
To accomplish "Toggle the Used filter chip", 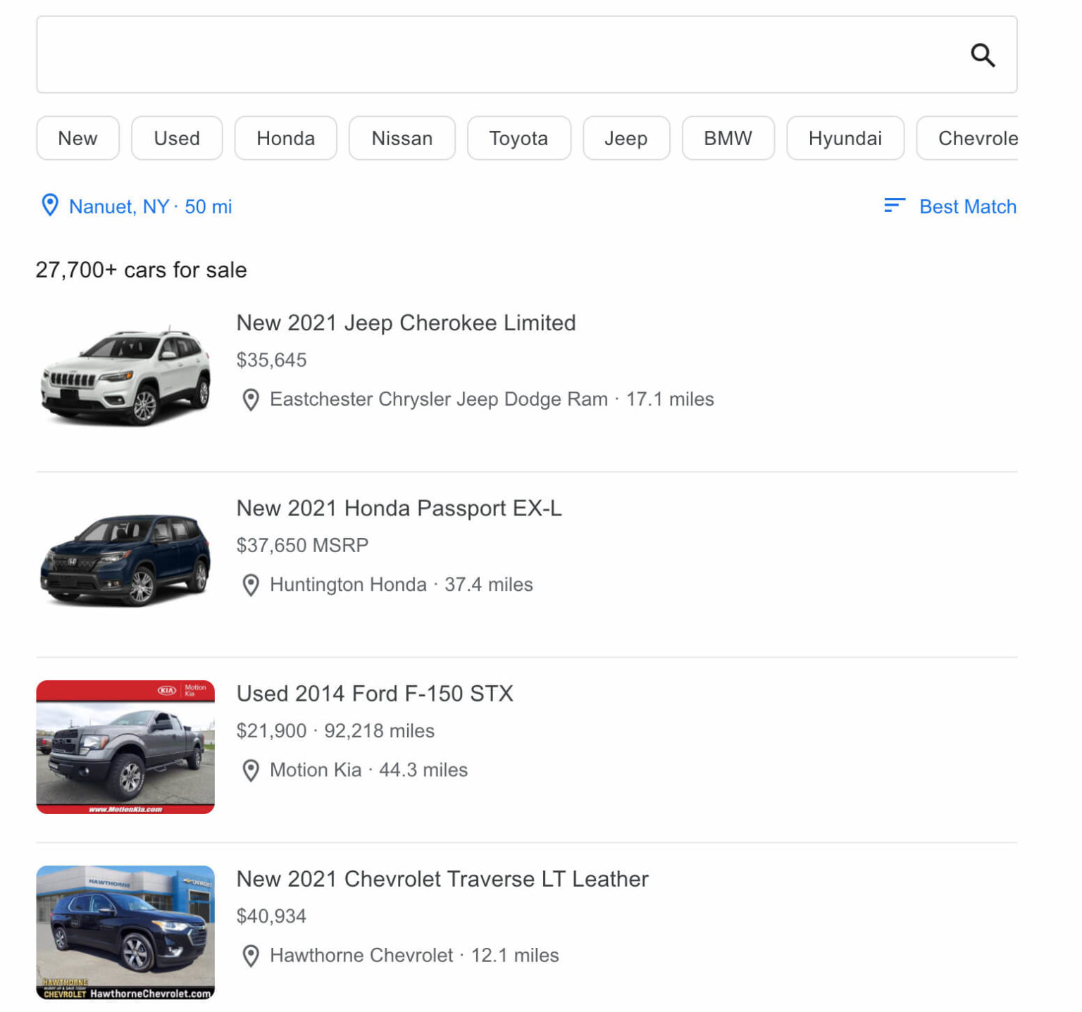I will (x=176, y=138).
